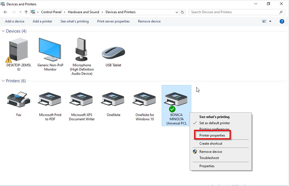Click Add a printer in toolbar
This screenshot has height=186, width=289.
pos(42,21)
